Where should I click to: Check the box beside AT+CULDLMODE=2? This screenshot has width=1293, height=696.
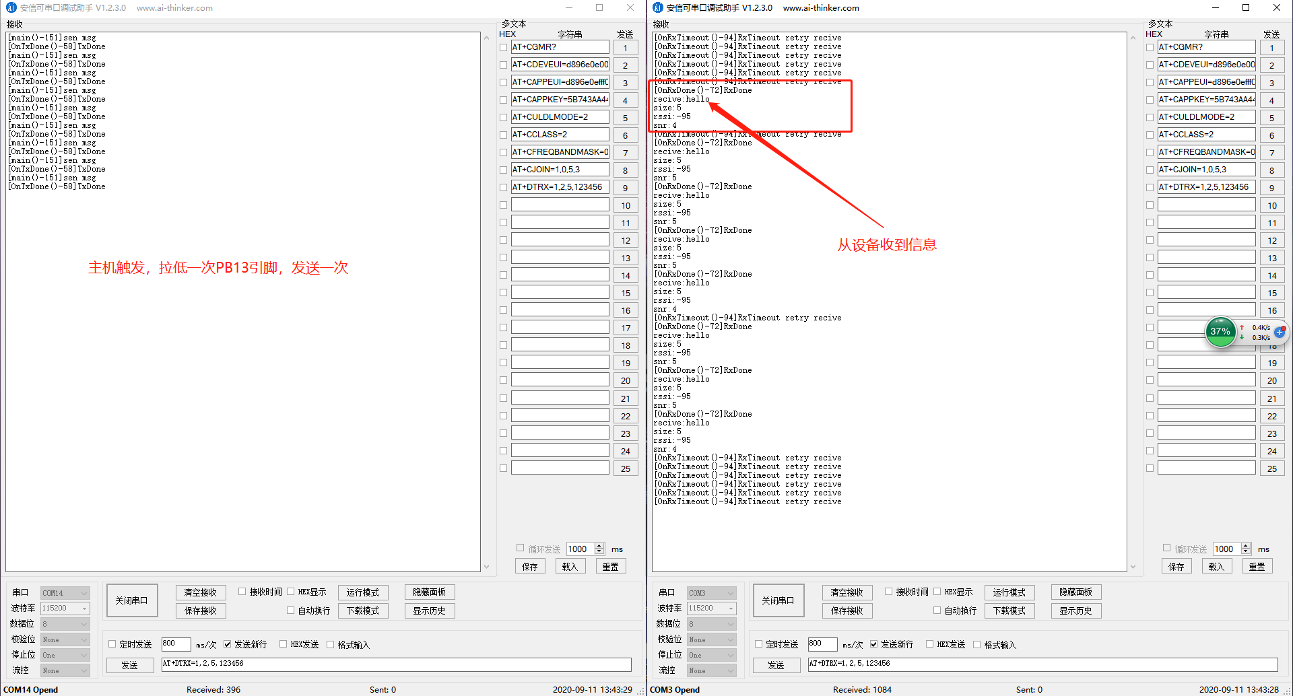[x=503, y=116]
